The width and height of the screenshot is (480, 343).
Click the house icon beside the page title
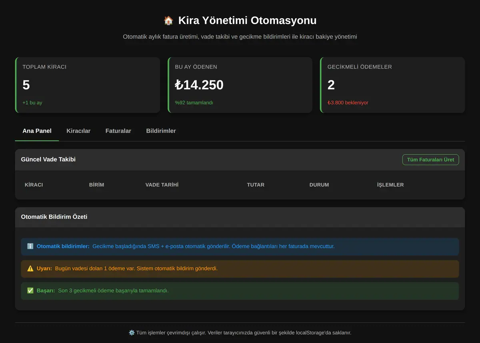[168, 20]
